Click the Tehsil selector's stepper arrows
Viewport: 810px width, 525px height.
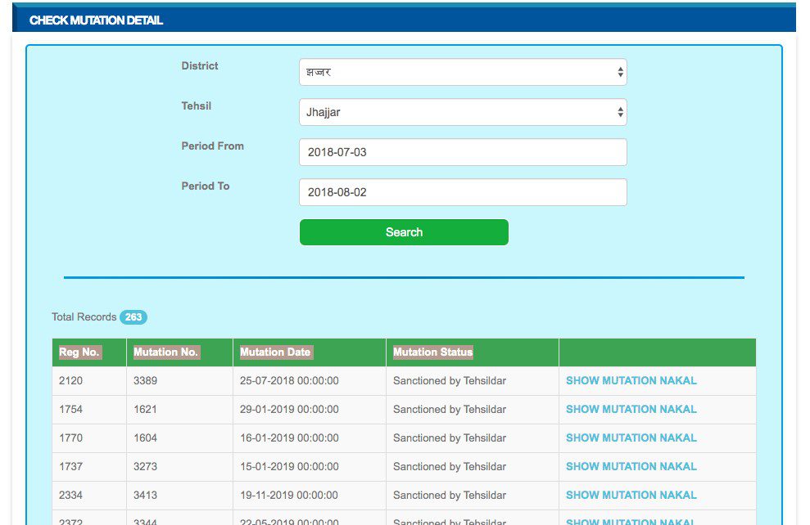(x=619, y=112)
